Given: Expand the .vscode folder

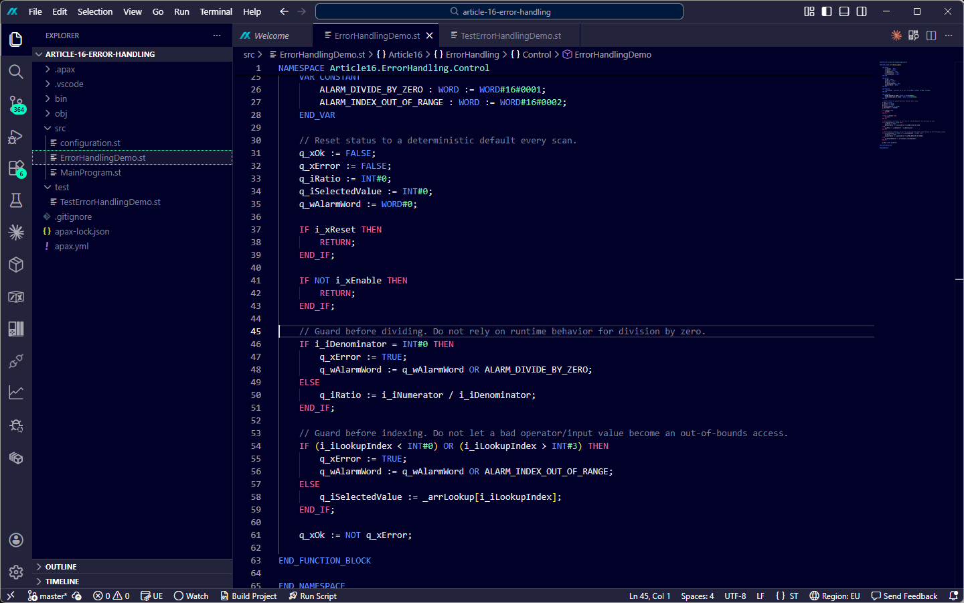Looking at the screenshot, I should tap(132, 84).
